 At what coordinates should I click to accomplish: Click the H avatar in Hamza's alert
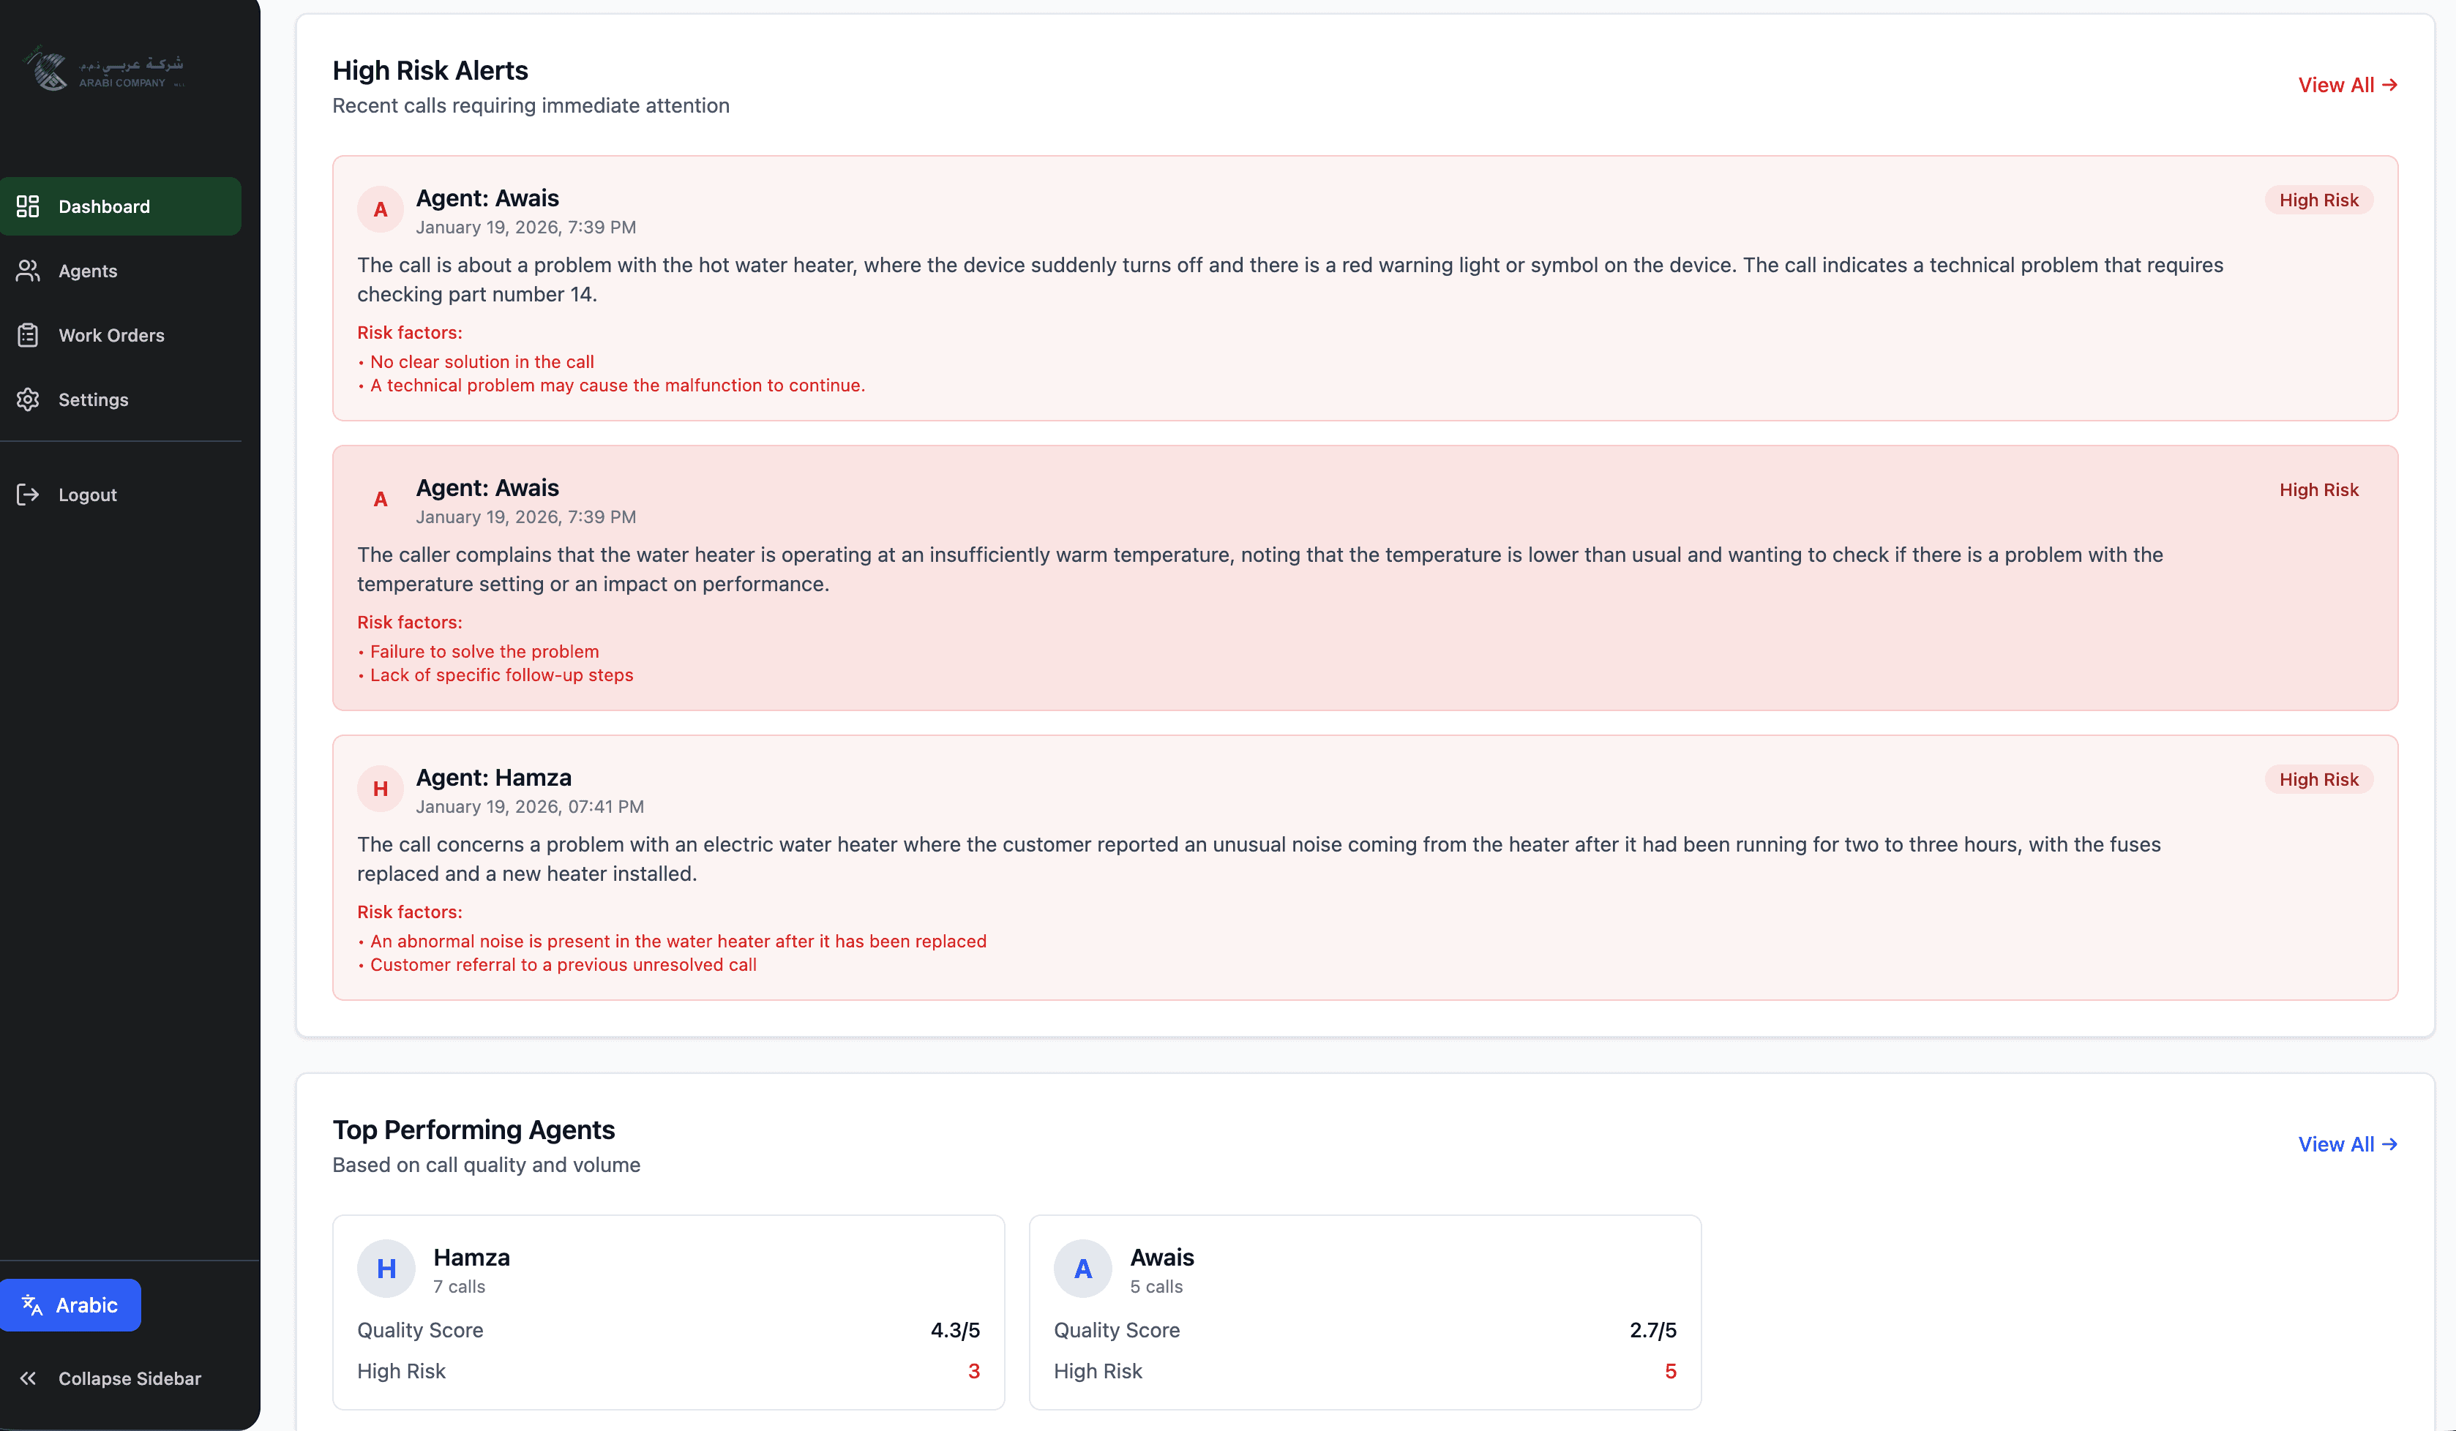tap(380, 789)
